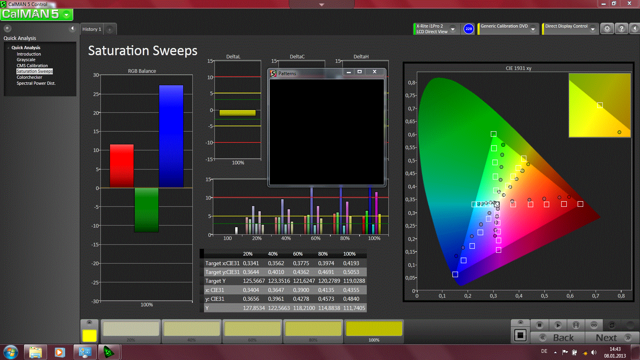Click the help question mark icon
The width and height of the screenshot is (640, 360).
[621, 29]
